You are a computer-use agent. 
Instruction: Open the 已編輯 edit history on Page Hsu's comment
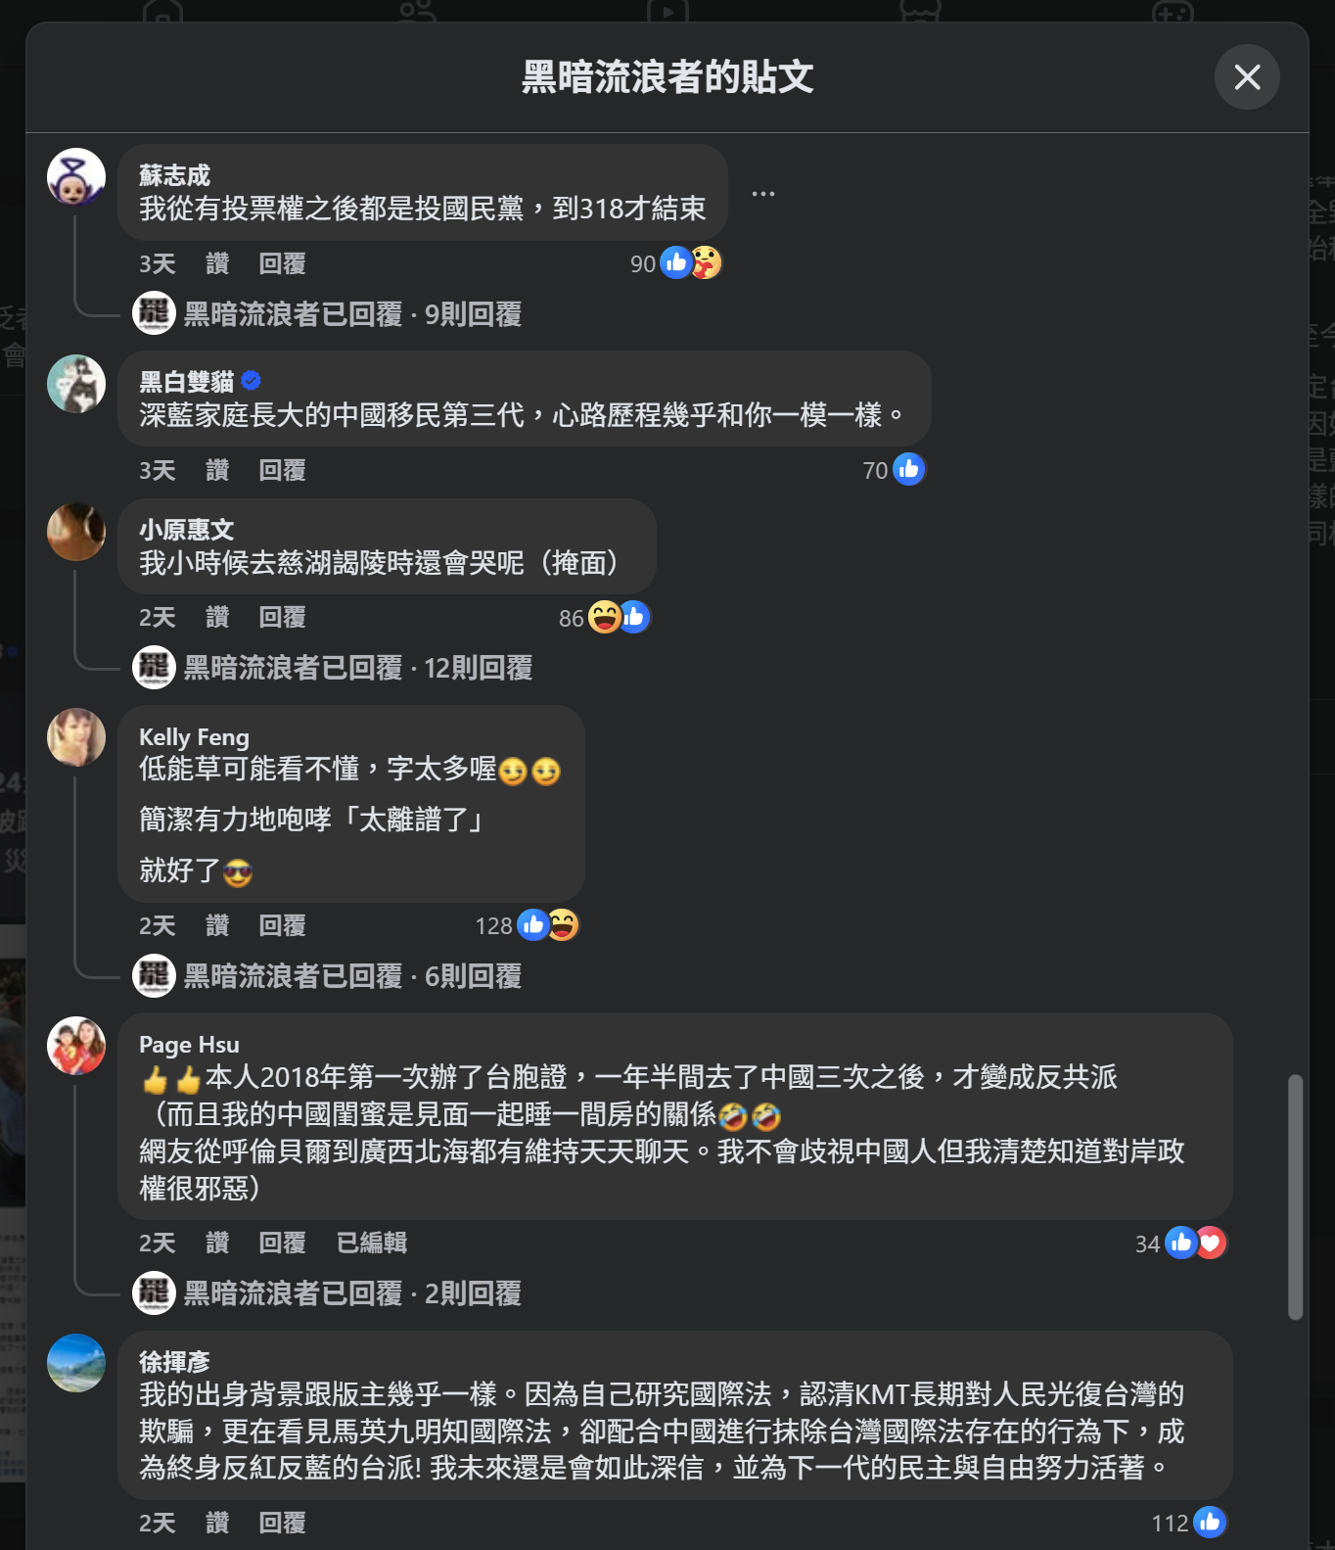[x=371, y=1243]
